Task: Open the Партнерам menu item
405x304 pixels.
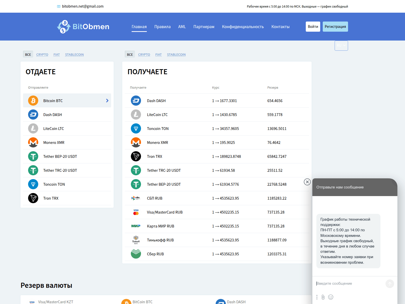Action: click(204, 27)
